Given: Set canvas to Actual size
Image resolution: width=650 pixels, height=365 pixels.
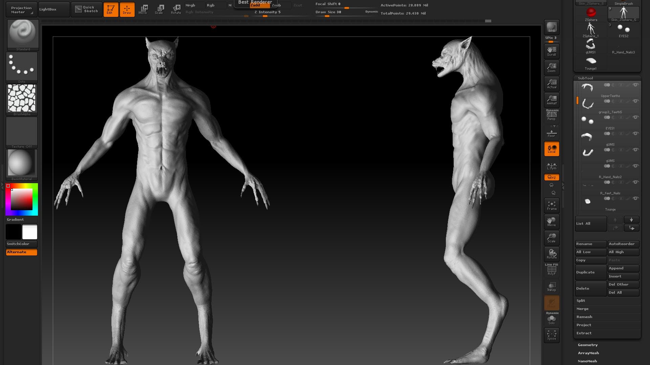Looking at the screenshot, I should (x=551, y=84).
